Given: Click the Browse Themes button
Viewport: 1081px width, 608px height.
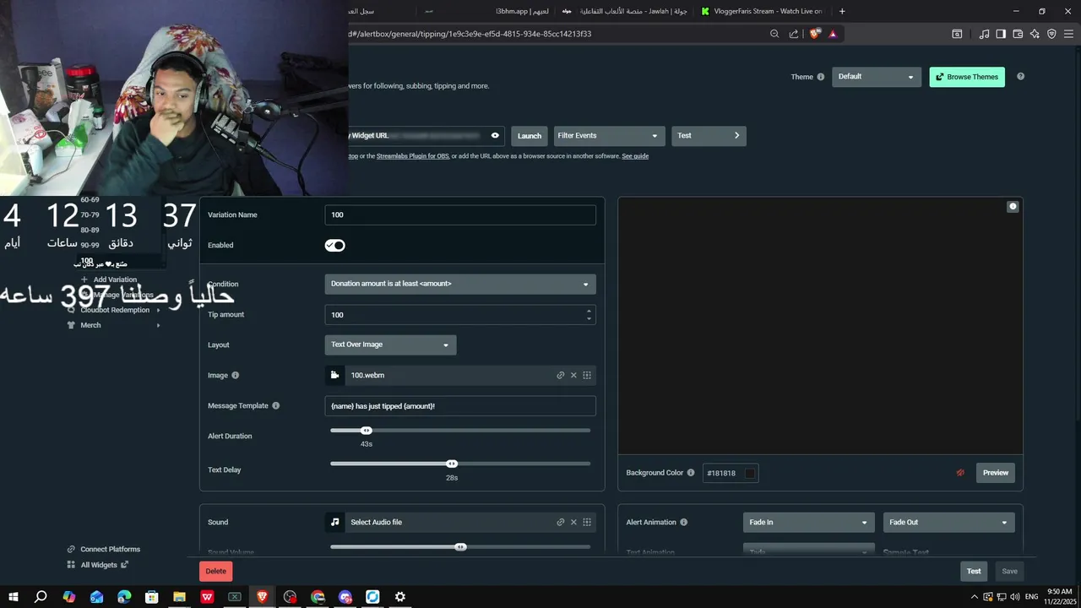Looking at the screenshot, I should tap(967, 77).
